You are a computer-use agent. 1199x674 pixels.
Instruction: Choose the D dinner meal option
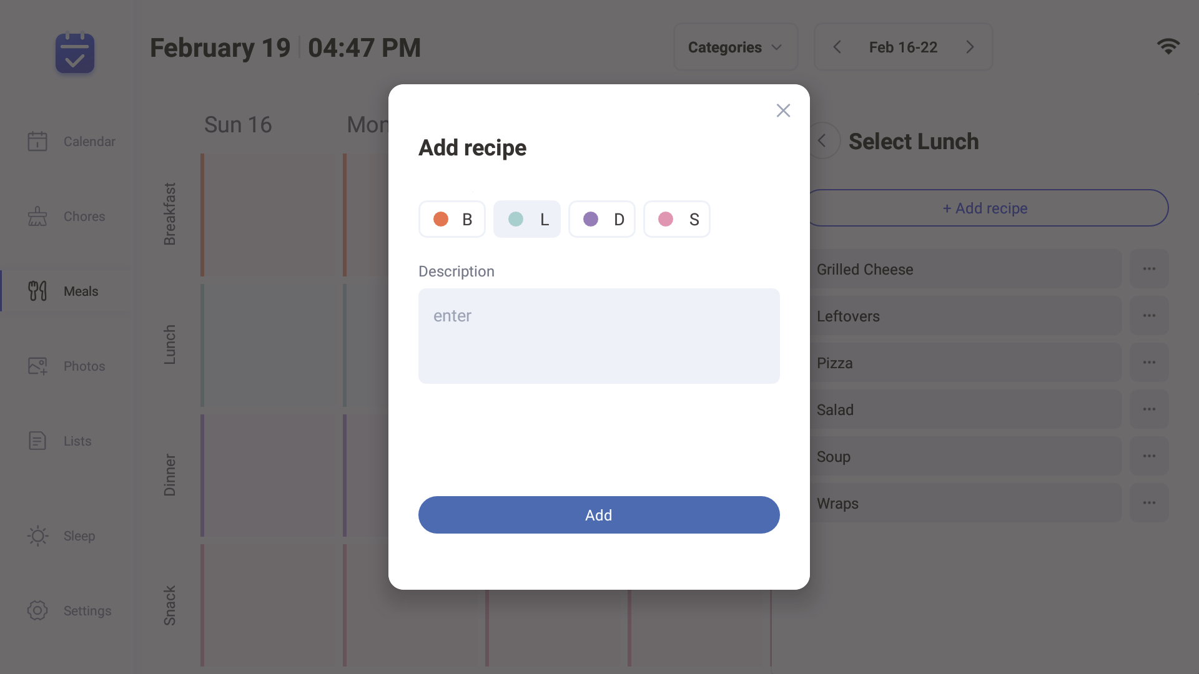[602, 219]
